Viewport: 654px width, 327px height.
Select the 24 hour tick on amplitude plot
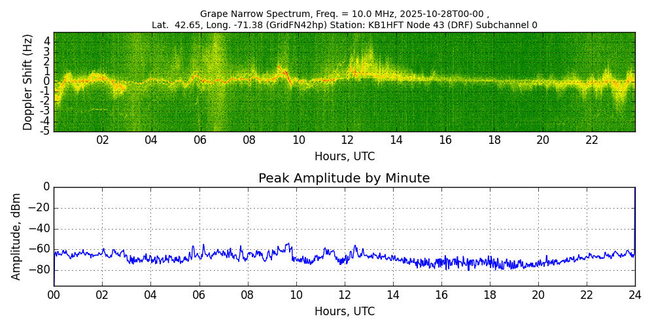click(x=634, y=295)
